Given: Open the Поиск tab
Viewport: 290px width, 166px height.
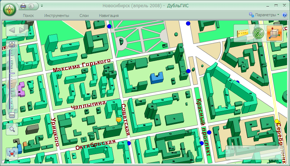Looking at the screenshot, I should pyautogui.click(x=28, y=16).
